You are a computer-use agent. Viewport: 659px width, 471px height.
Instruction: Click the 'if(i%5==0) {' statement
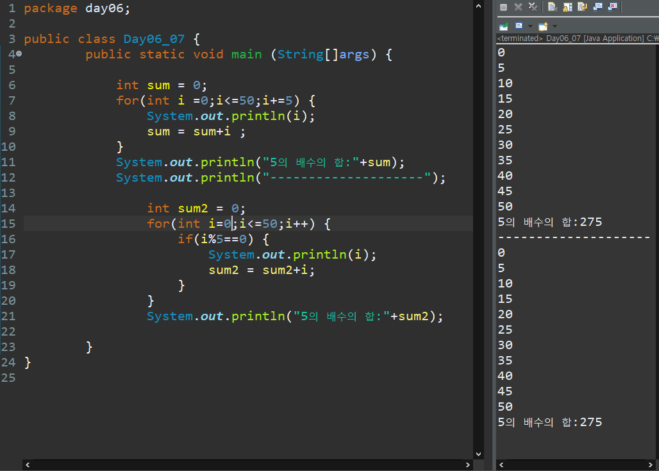(x=223, y=239)
